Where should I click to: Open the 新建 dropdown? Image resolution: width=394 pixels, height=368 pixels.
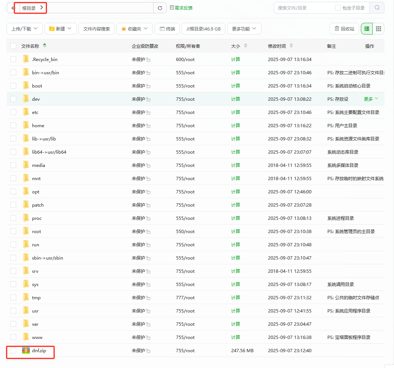(60, 29)
